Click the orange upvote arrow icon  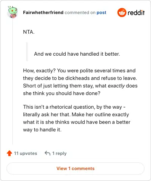point(9,153)
